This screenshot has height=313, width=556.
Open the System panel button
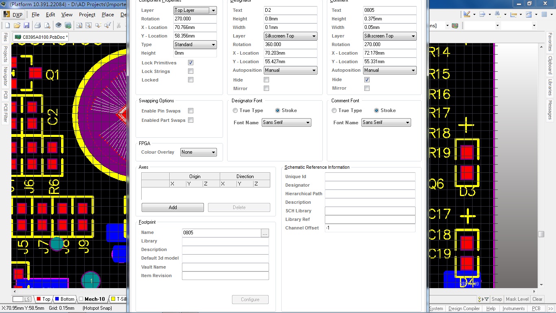pos(436,309)
